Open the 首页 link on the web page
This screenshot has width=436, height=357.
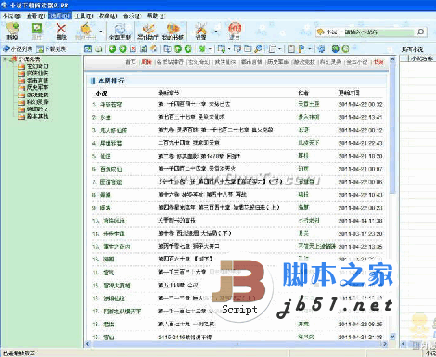click(131, 62)
